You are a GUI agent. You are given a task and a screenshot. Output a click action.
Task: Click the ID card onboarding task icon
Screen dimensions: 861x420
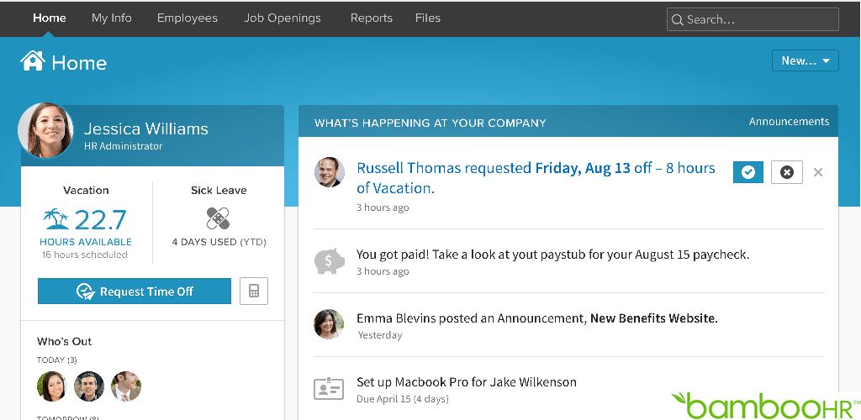[x=329, y=388]
